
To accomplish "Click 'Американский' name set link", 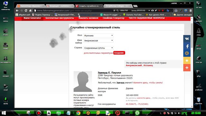I will click(134, 65).
